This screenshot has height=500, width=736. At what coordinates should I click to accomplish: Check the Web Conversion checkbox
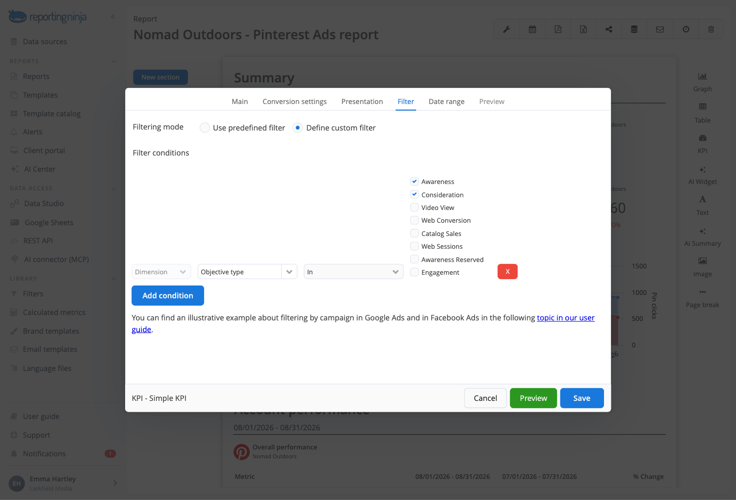415,220
